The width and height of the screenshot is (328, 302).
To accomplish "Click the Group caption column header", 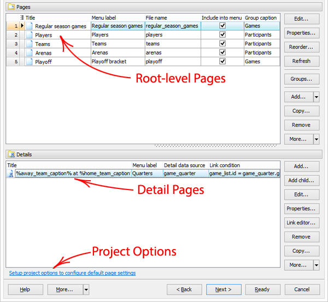I will point(260,18).
